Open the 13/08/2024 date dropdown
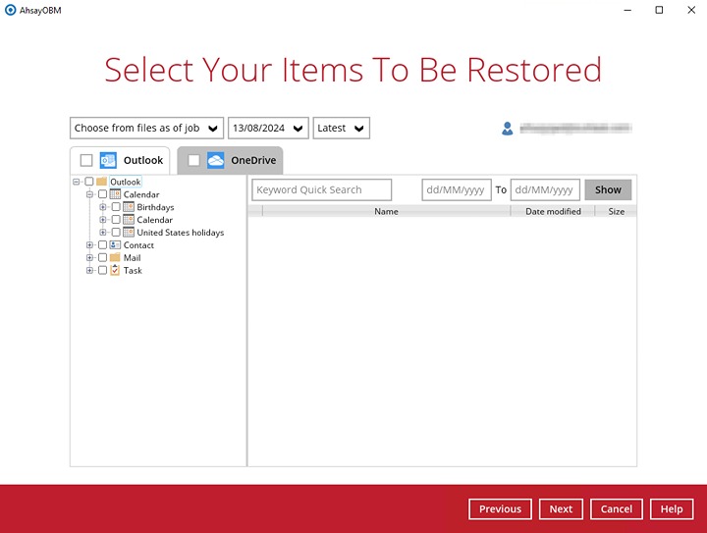707x533 pixels. click(x=268, y=129)
